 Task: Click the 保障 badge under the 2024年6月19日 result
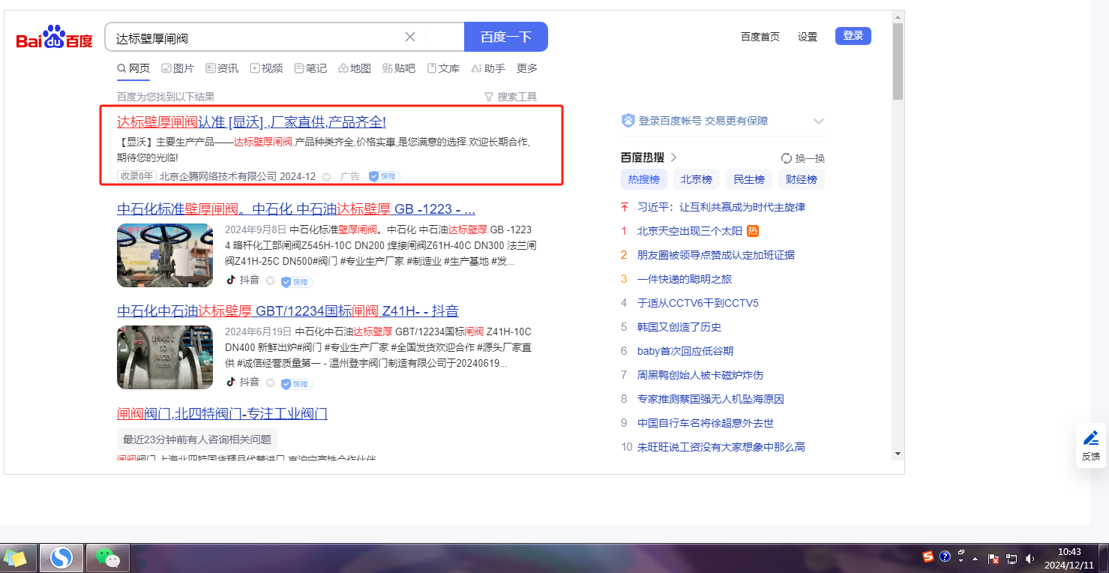tap(296, 384)
